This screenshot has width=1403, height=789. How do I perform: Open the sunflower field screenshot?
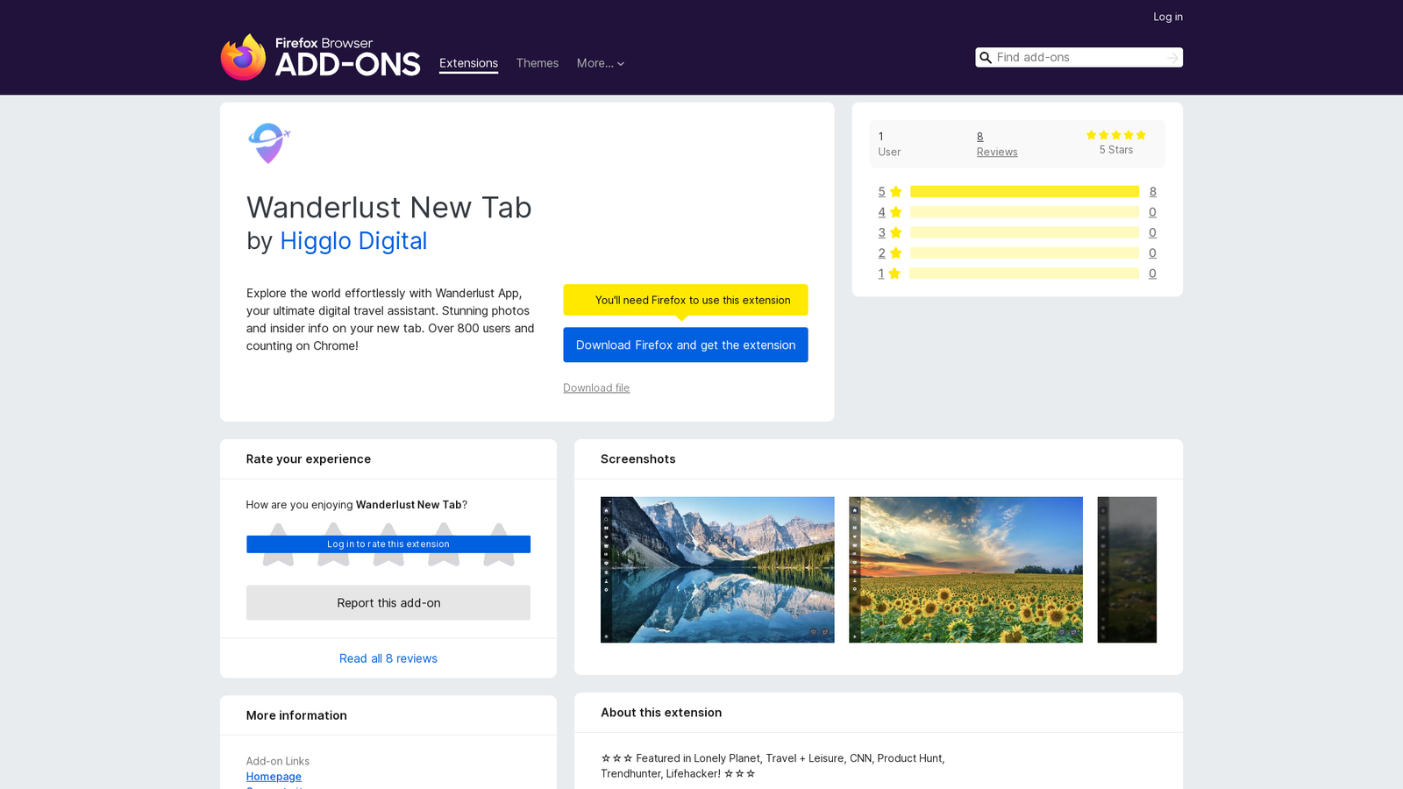pyautogui.click(x=965, y=570)
